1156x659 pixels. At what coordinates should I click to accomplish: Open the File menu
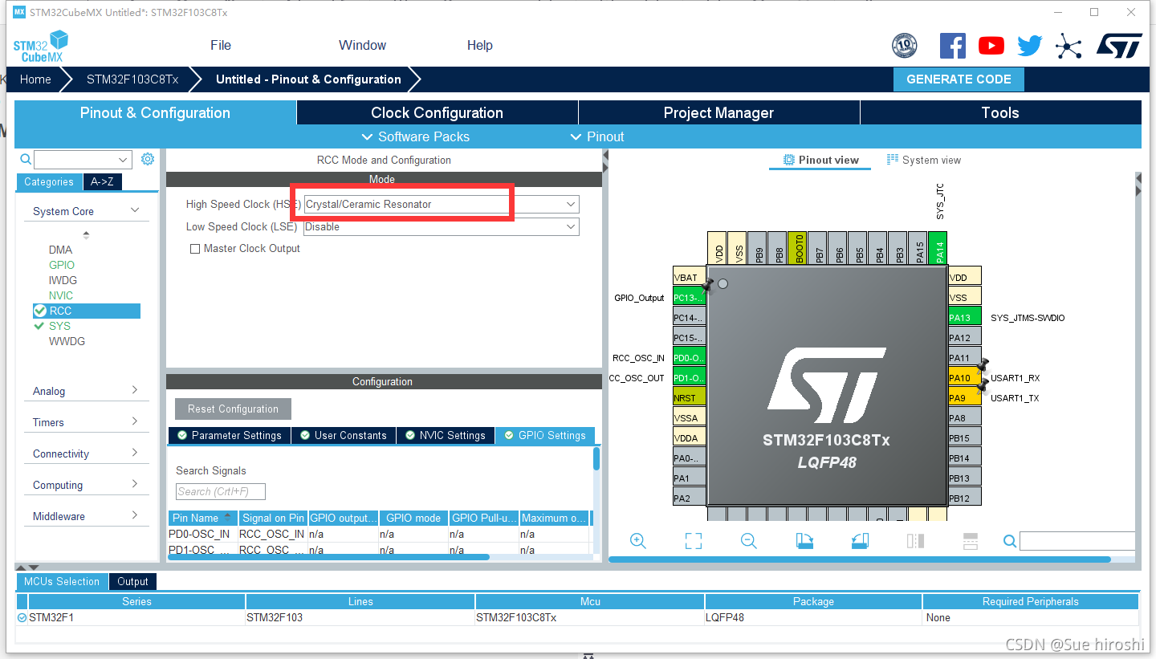(x=221, y=45)
